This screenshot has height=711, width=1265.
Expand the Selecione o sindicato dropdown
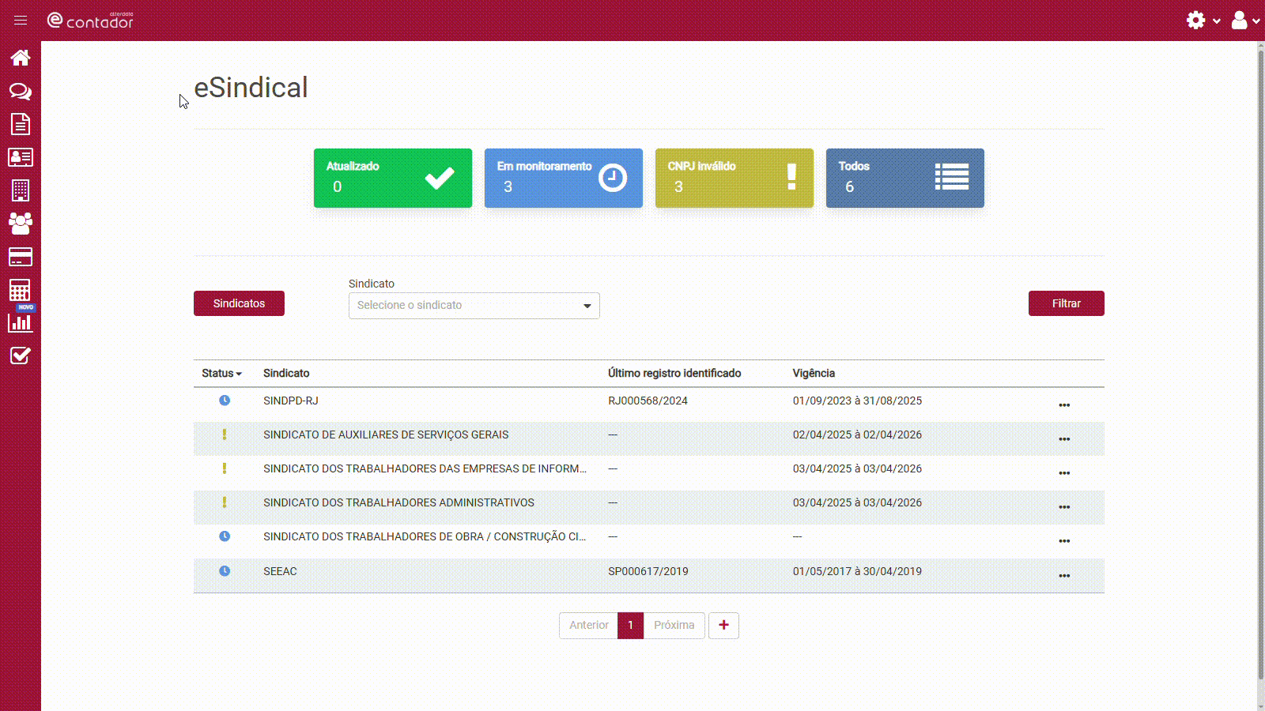[x=474, y=306]
